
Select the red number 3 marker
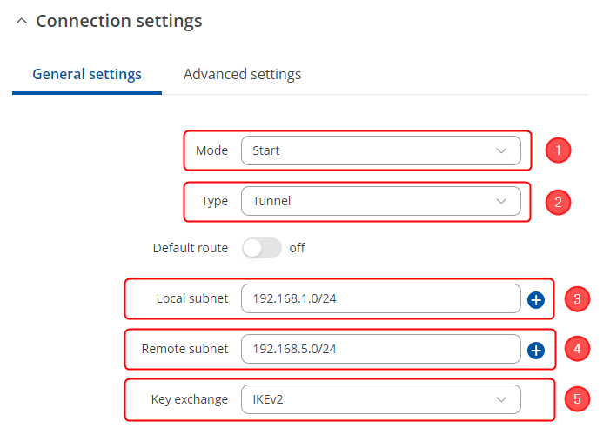tap(577, 299)
